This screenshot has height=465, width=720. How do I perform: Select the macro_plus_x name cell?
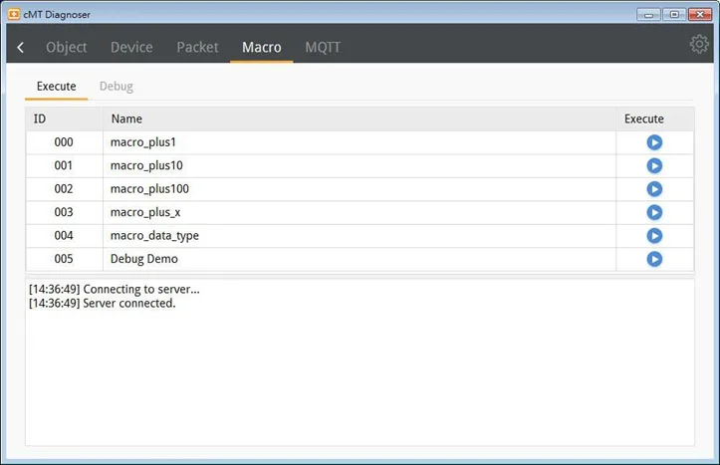click(x=360, y=212)
